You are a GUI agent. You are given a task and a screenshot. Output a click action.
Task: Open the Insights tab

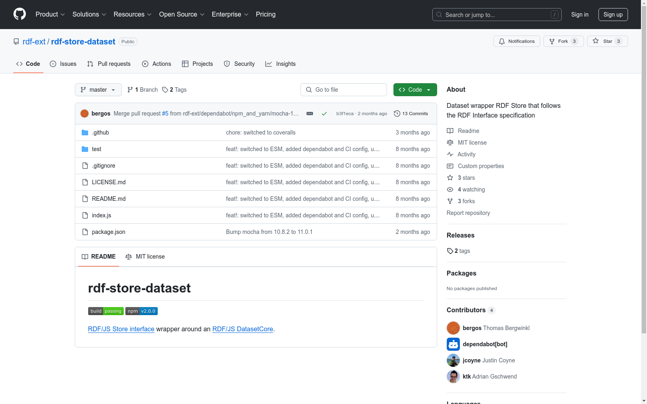281,64
